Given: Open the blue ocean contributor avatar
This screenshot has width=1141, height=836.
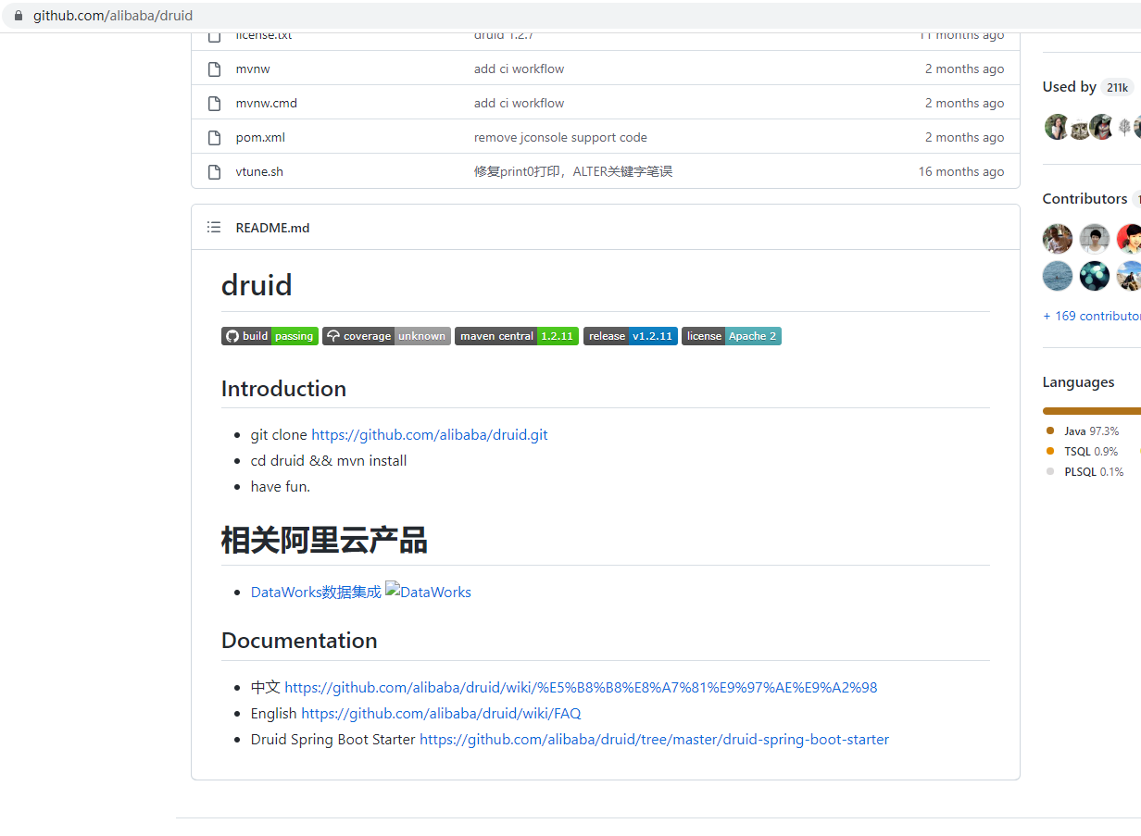Looking at the screenshot, I should pos(1058,276).
